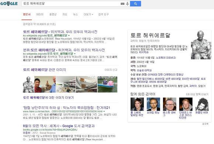Switch to the 뉴스 (News) tab
214x144 pixels.
click(x=75, y=14)
